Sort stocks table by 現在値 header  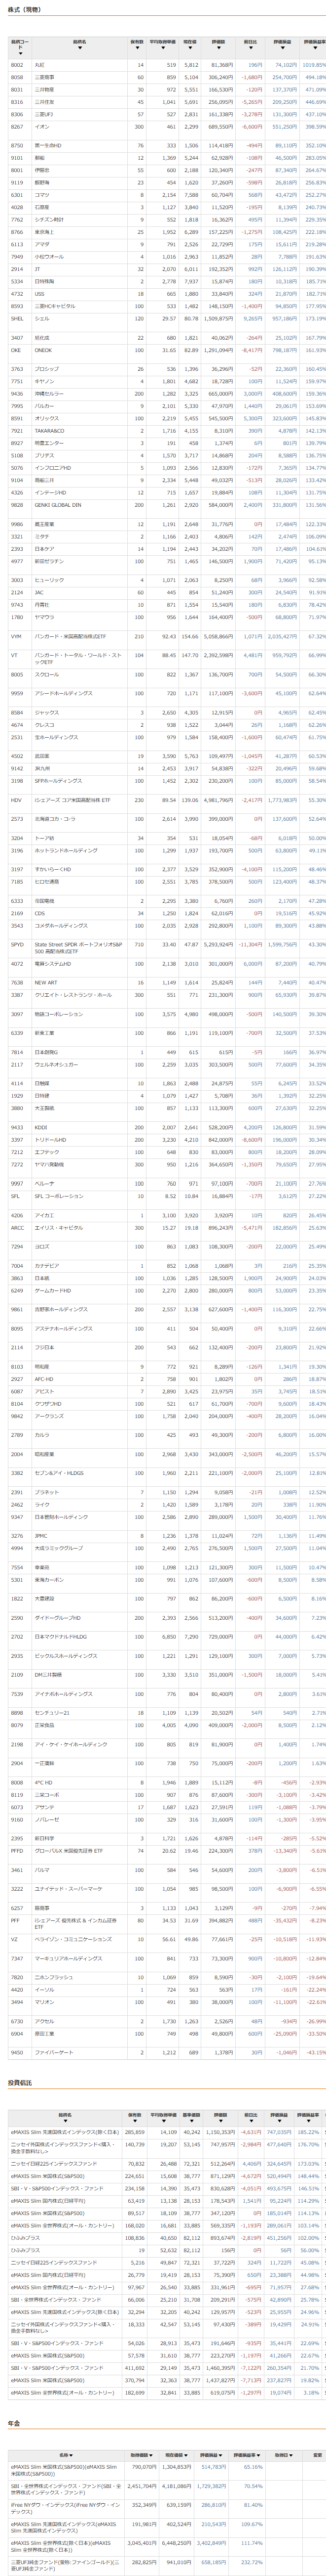point(189,42)
